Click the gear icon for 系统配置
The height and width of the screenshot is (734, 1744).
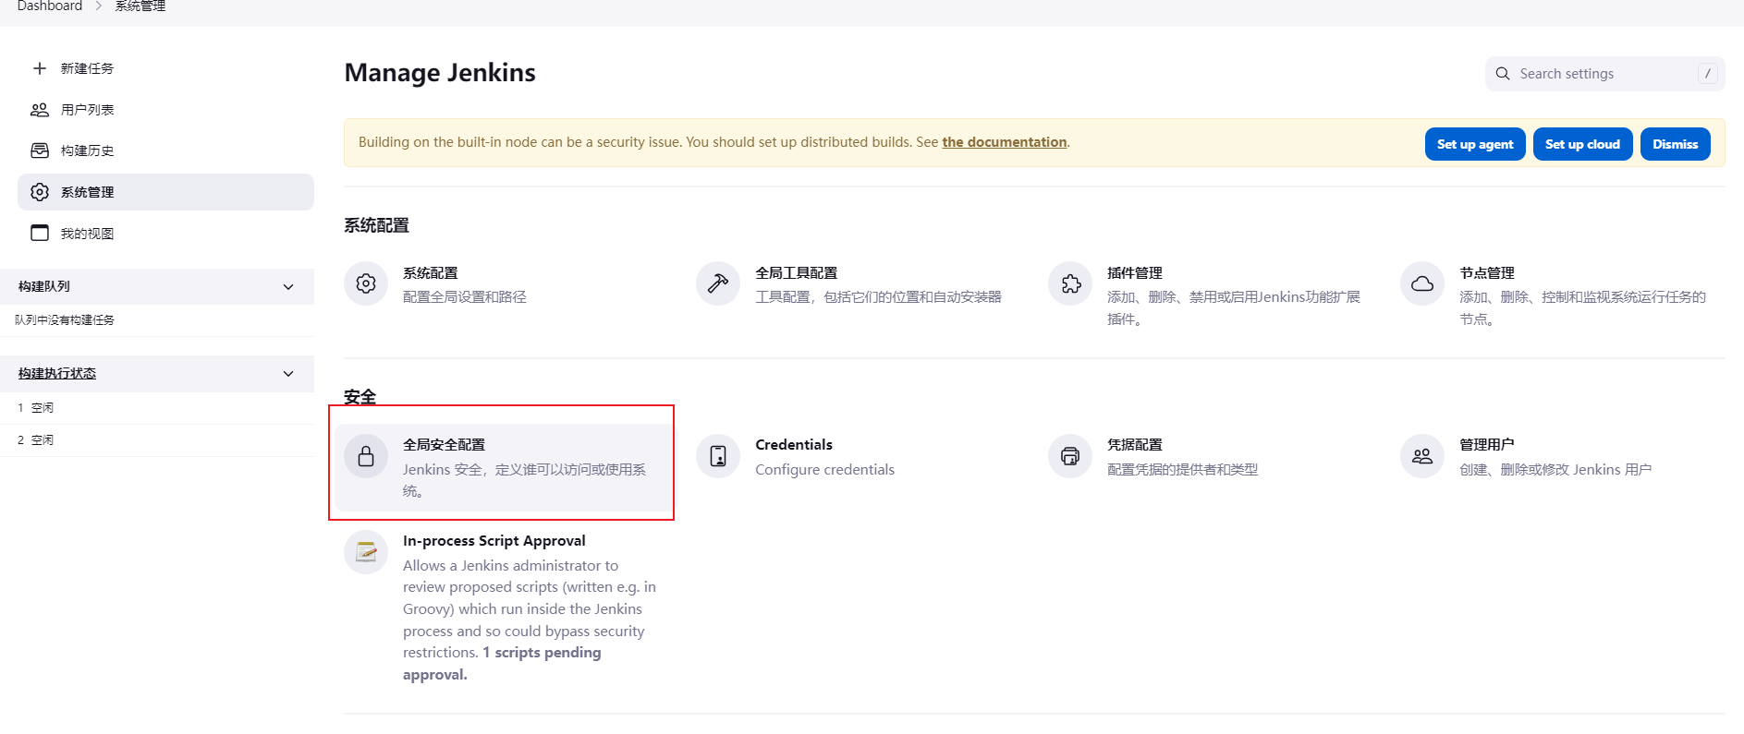coord(366,283)
